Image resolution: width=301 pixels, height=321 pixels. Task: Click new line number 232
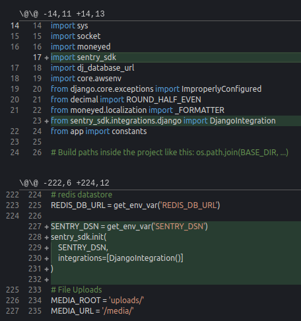35,279
